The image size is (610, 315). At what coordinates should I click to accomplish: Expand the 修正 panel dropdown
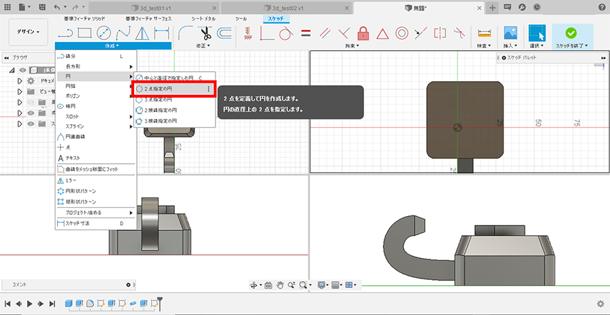[203, 46]
